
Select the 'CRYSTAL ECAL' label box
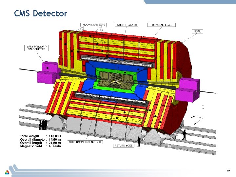pos(161,25)
